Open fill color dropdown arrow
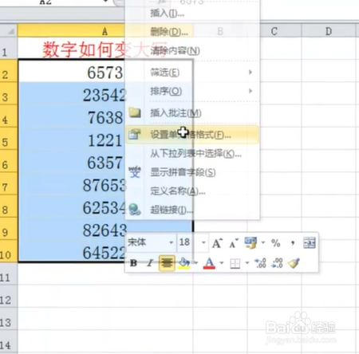 pos(195,263)
